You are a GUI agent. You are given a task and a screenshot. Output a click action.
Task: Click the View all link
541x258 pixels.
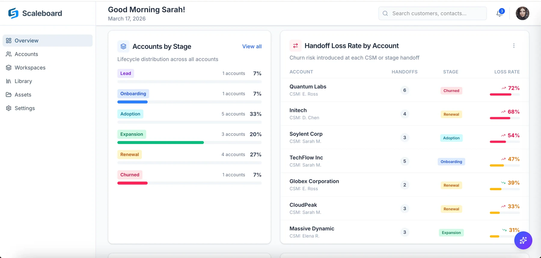click(252, 46)
